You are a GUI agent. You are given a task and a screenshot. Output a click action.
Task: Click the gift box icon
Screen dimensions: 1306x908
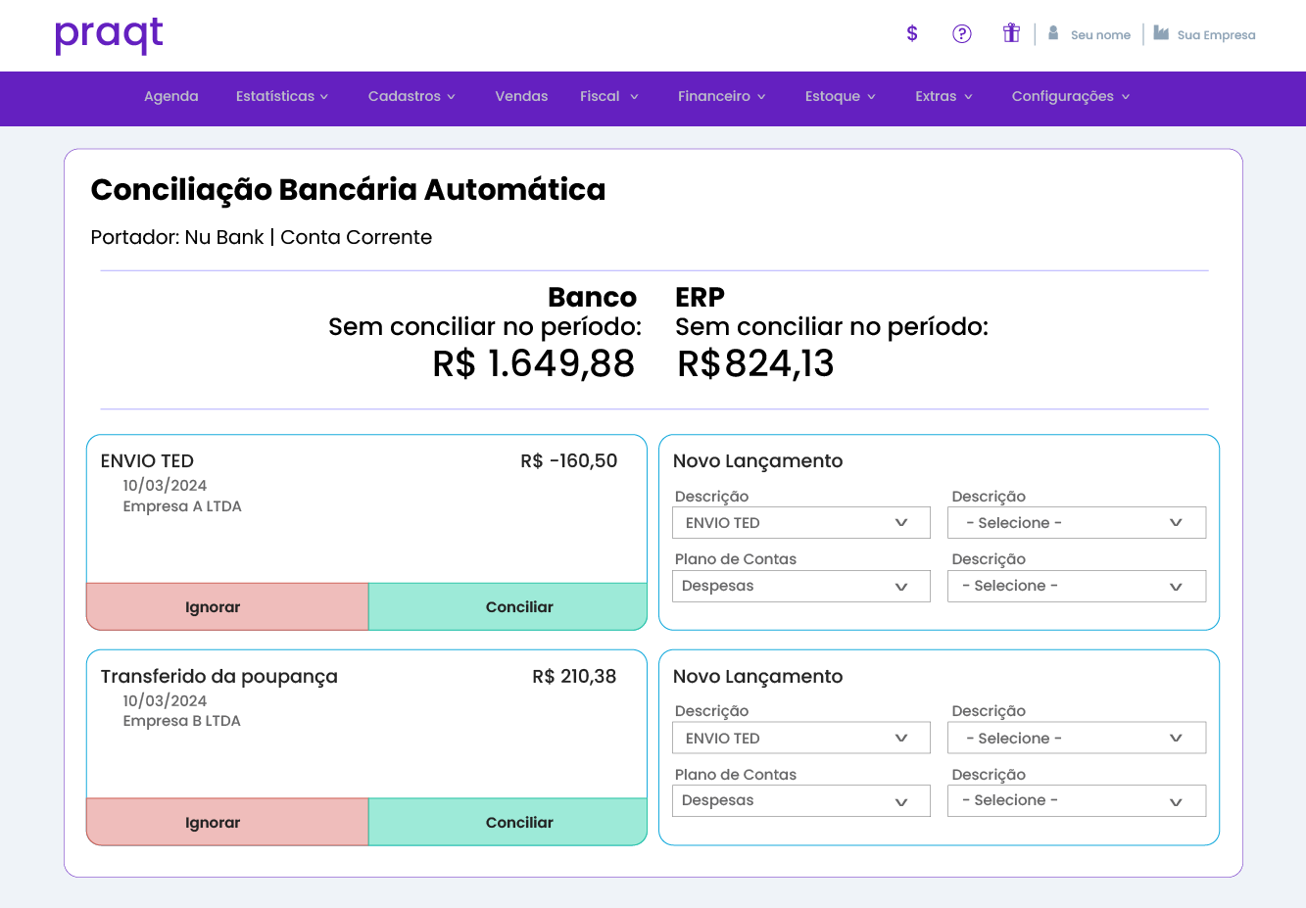point(1011,33)
